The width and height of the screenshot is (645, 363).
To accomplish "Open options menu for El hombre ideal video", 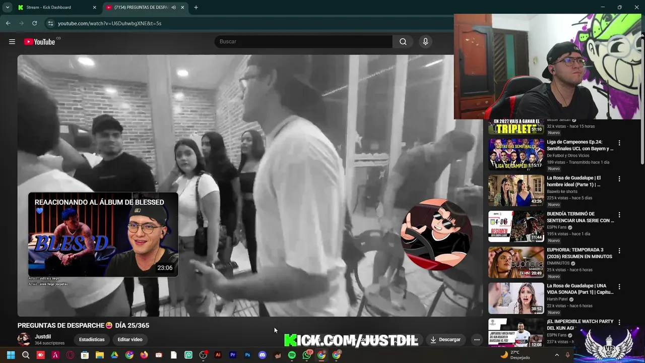I will coord(619,178).
